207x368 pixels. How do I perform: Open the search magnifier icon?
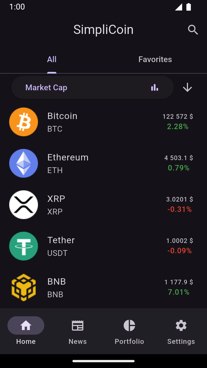pos(193,30)
